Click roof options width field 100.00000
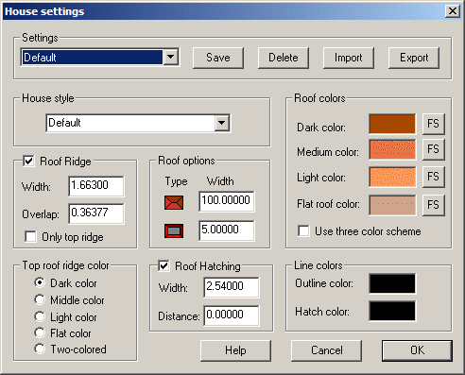 [x=227, y=201]
